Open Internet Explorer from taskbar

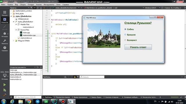[12, 101]
